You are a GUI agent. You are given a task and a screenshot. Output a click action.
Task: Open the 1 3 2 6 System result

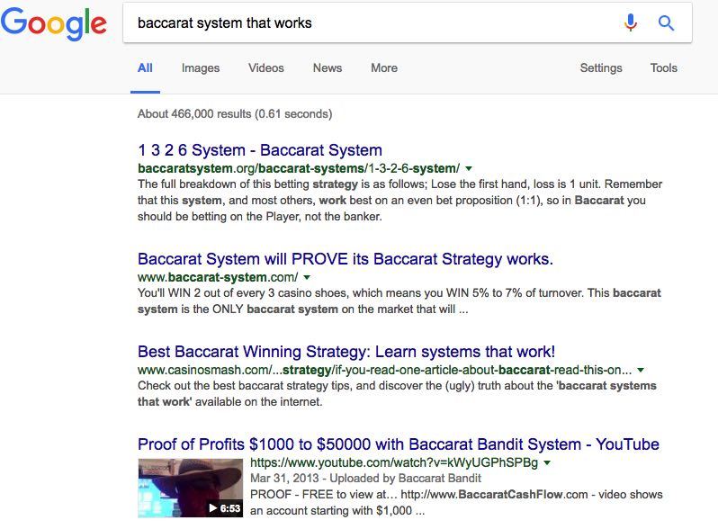pyautogui.click(x=260, y=150)
